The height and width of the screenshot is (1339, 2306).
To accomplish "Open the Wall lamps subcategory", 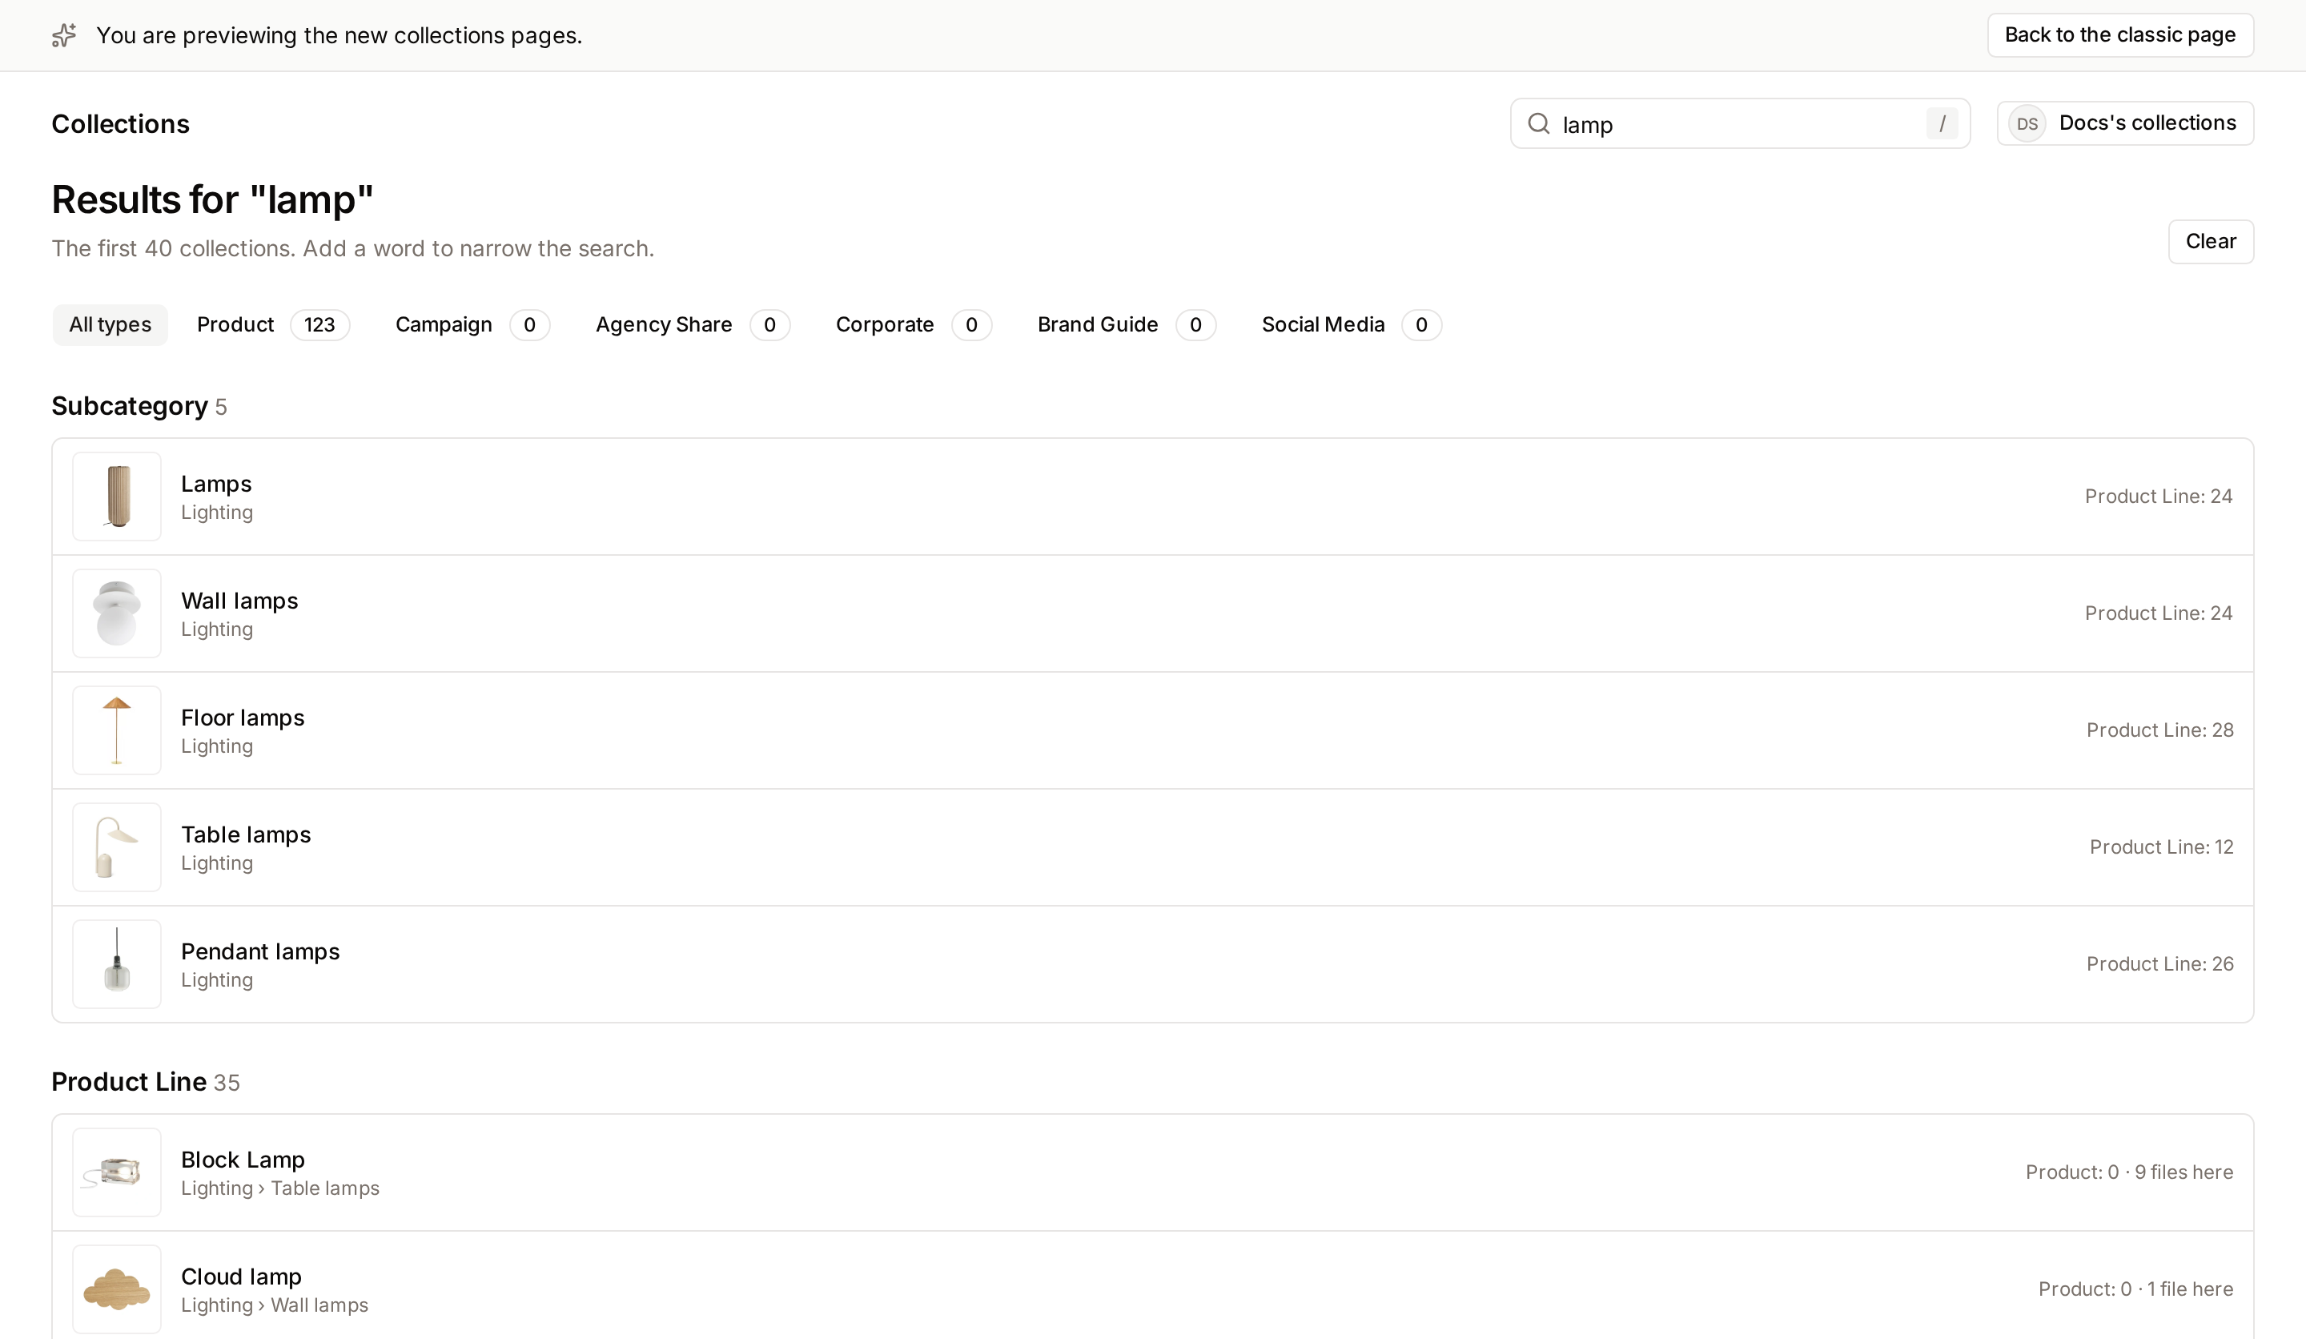I will click(1152, 614).
